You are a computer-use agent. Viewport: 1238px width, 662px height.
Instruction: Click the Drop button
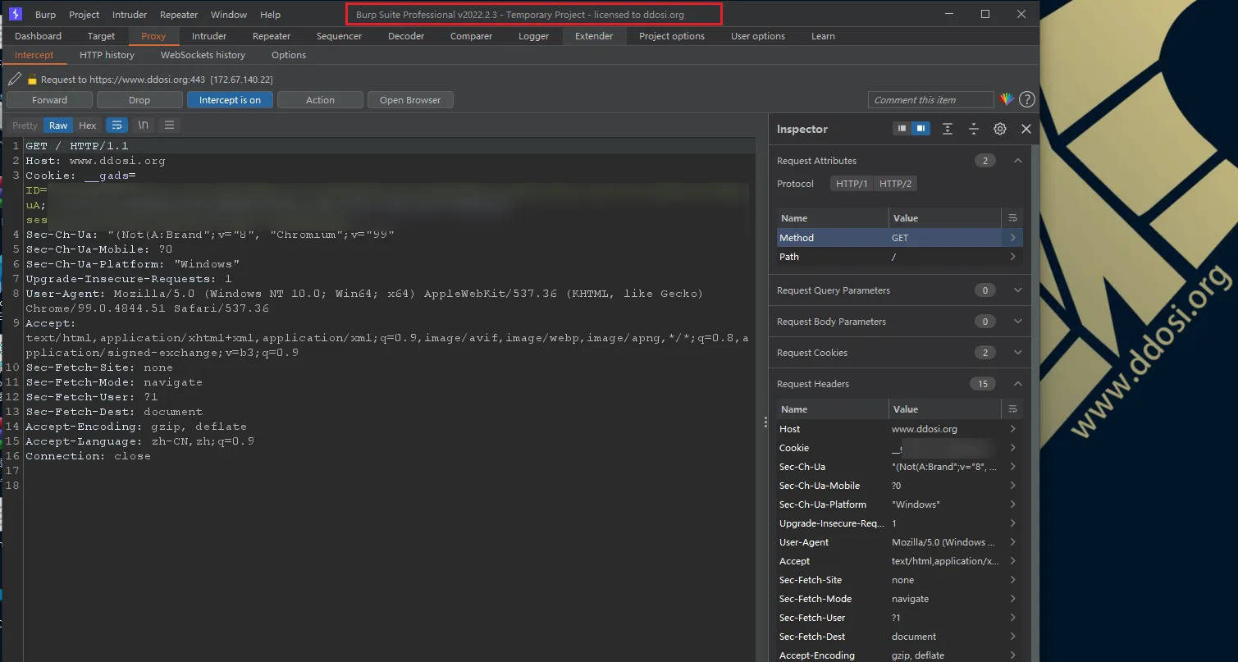139,100
